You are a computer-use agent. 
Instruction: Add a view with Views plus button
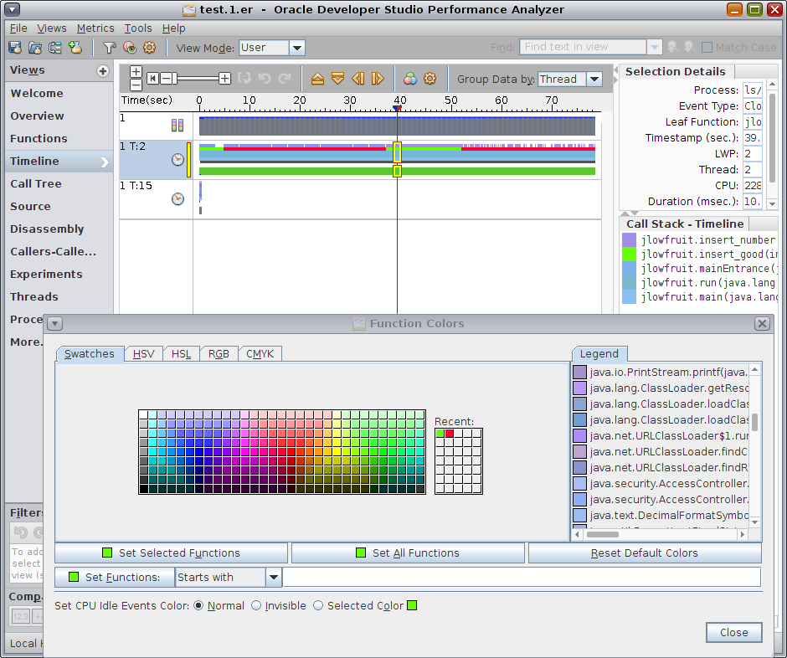pos(103,71)
